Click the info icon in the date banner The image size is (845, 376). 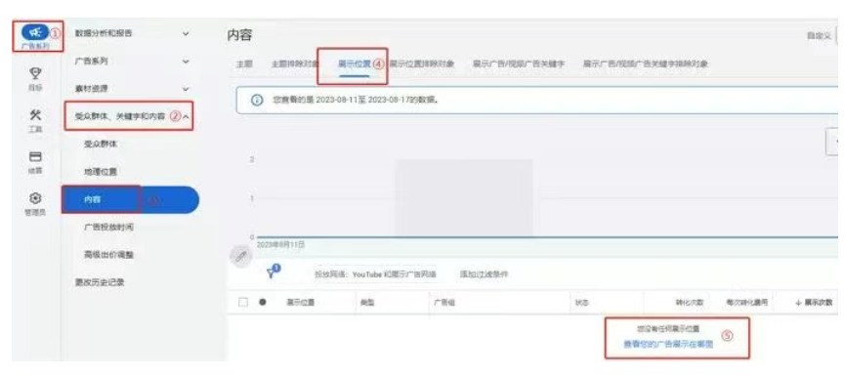[257, 101]
